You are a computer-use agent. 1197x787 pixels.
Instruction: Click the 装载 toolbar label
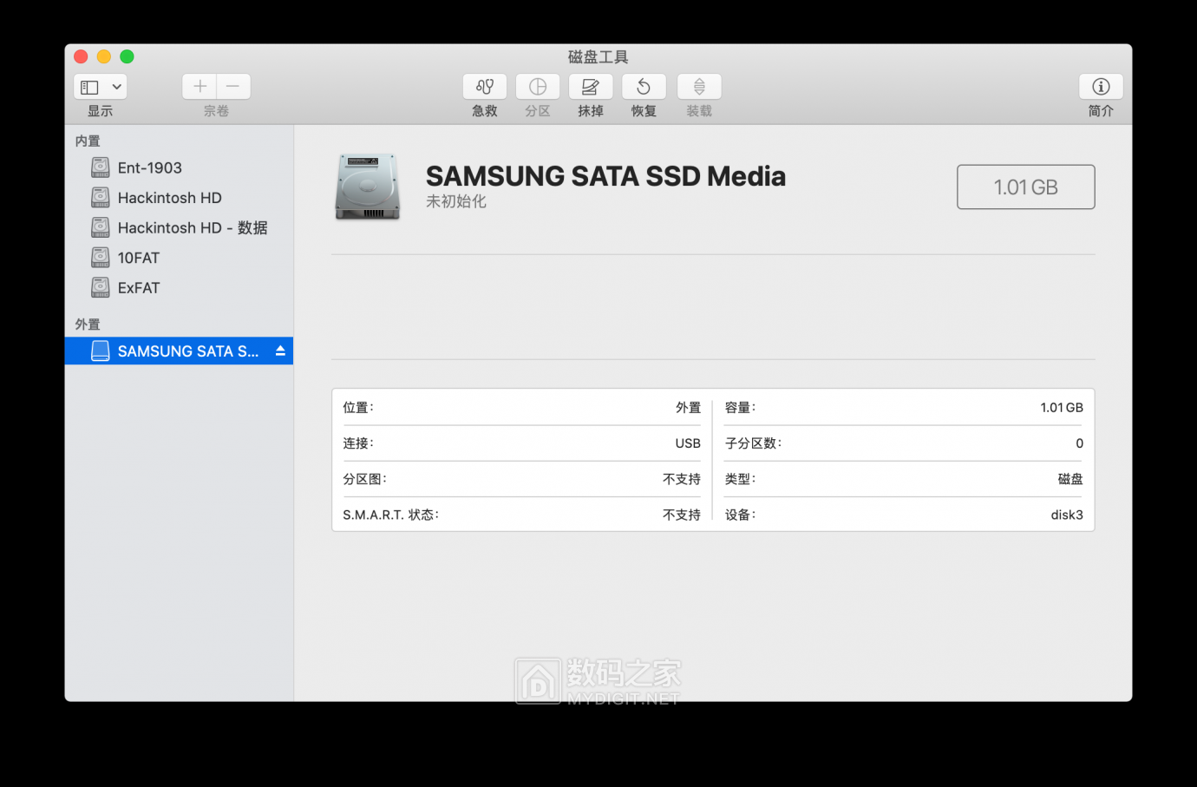point(699,111)
